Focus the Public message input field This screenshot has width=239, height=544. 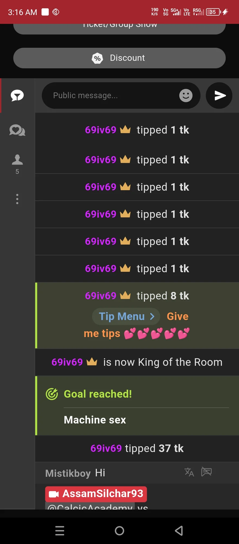[113, 95]
